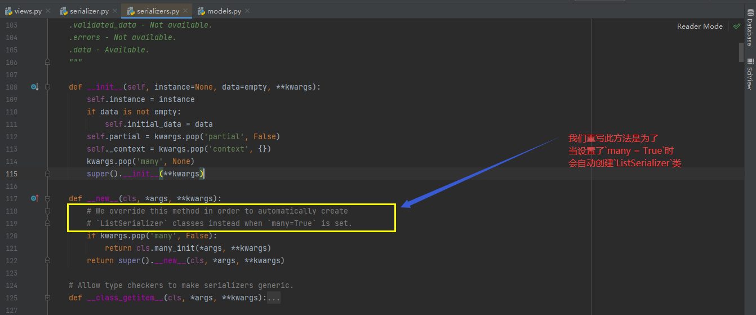Viewport: 756px width, 315px height.
Task: Close the views.py tab
Action: coord(47,11)
